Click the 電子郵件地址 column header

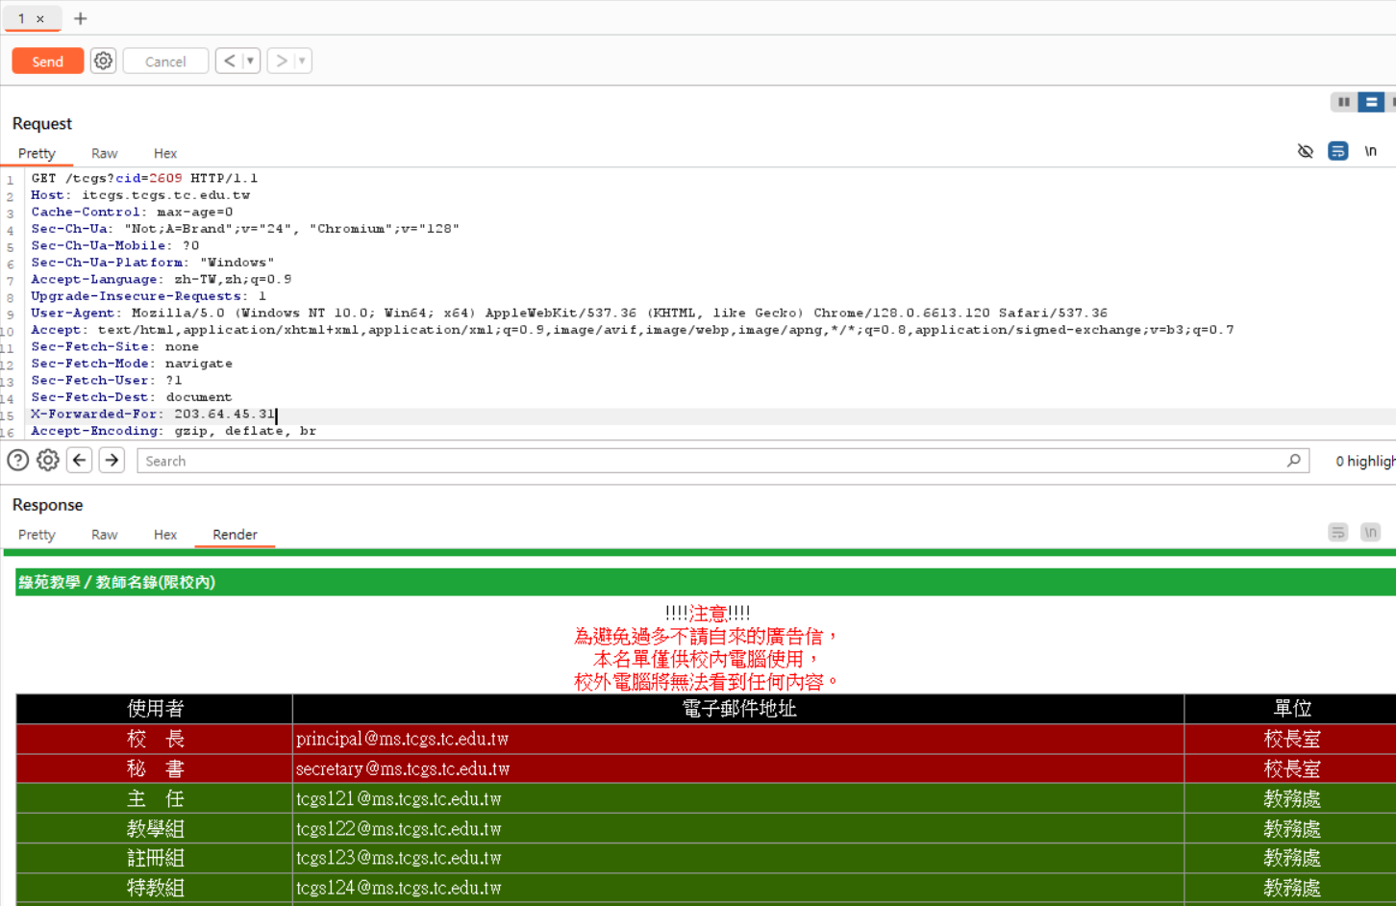click(x=738, y=709)
